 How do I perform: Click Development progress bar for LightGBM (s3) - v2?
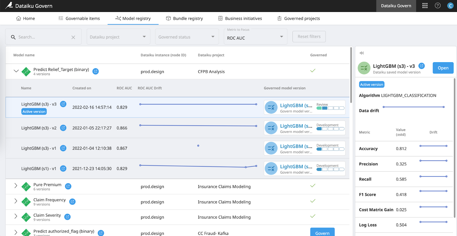(330, 129)
